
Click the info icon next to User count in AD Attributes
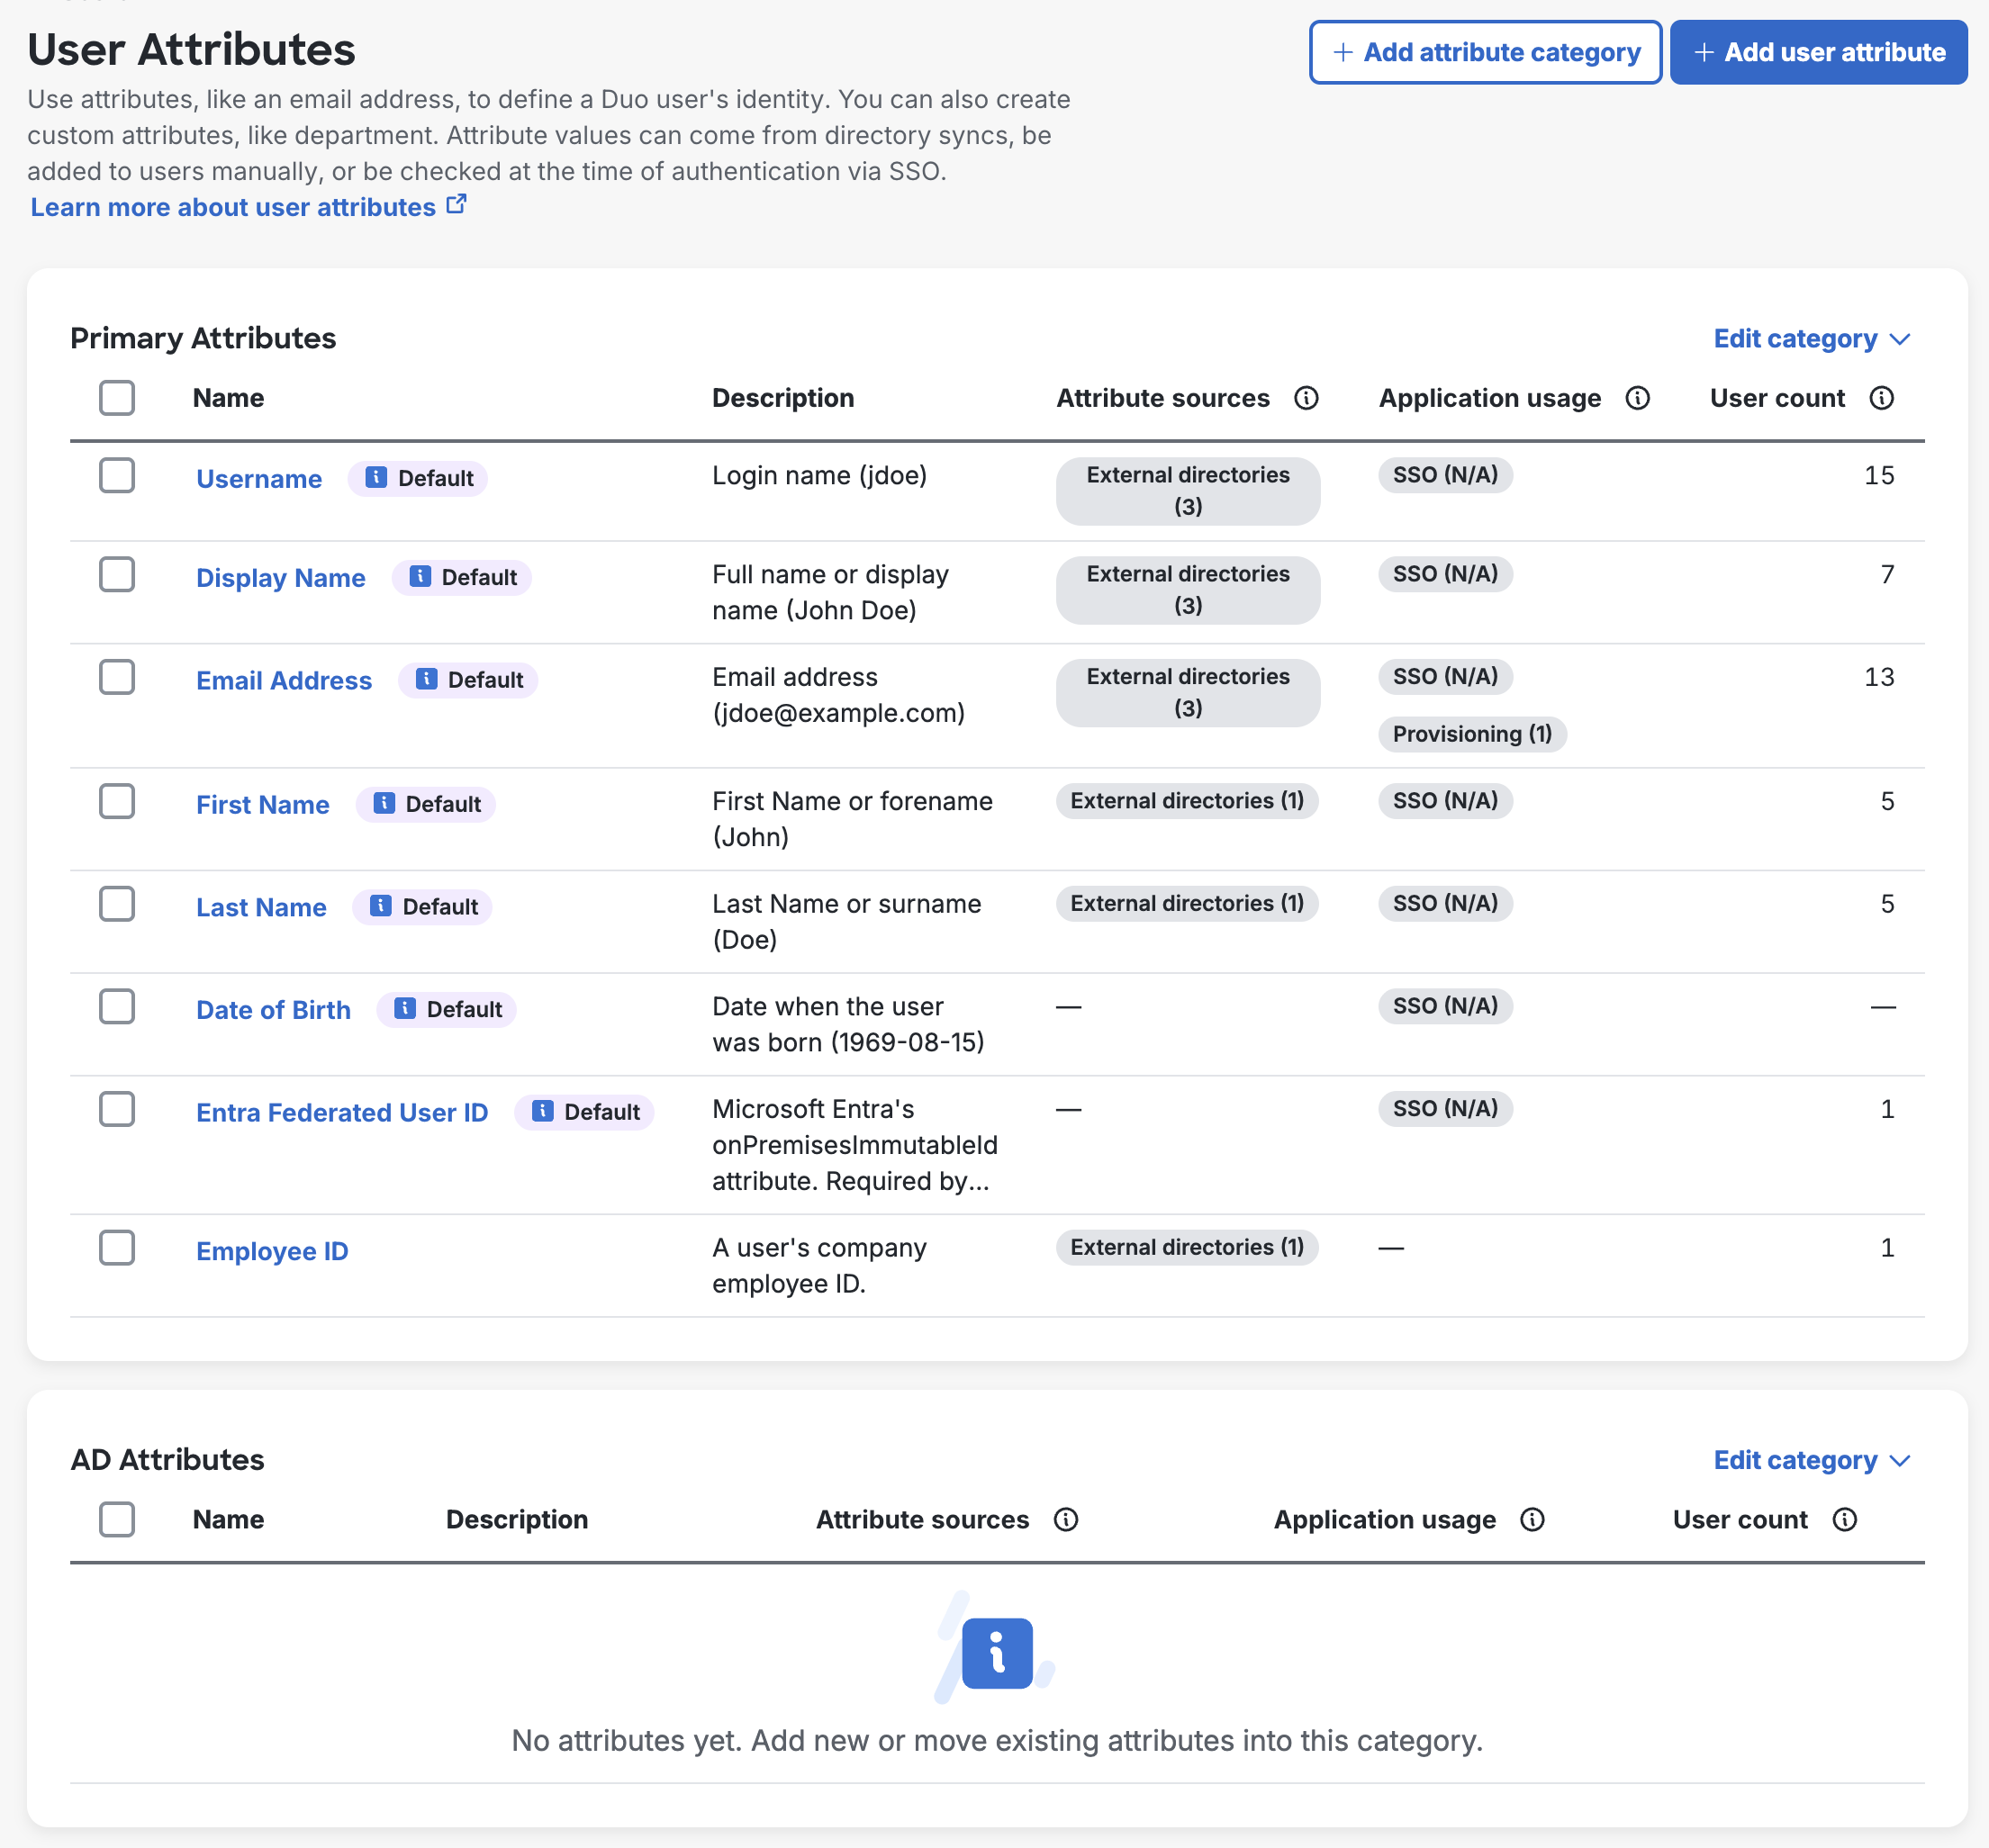click(1846, 1519)
